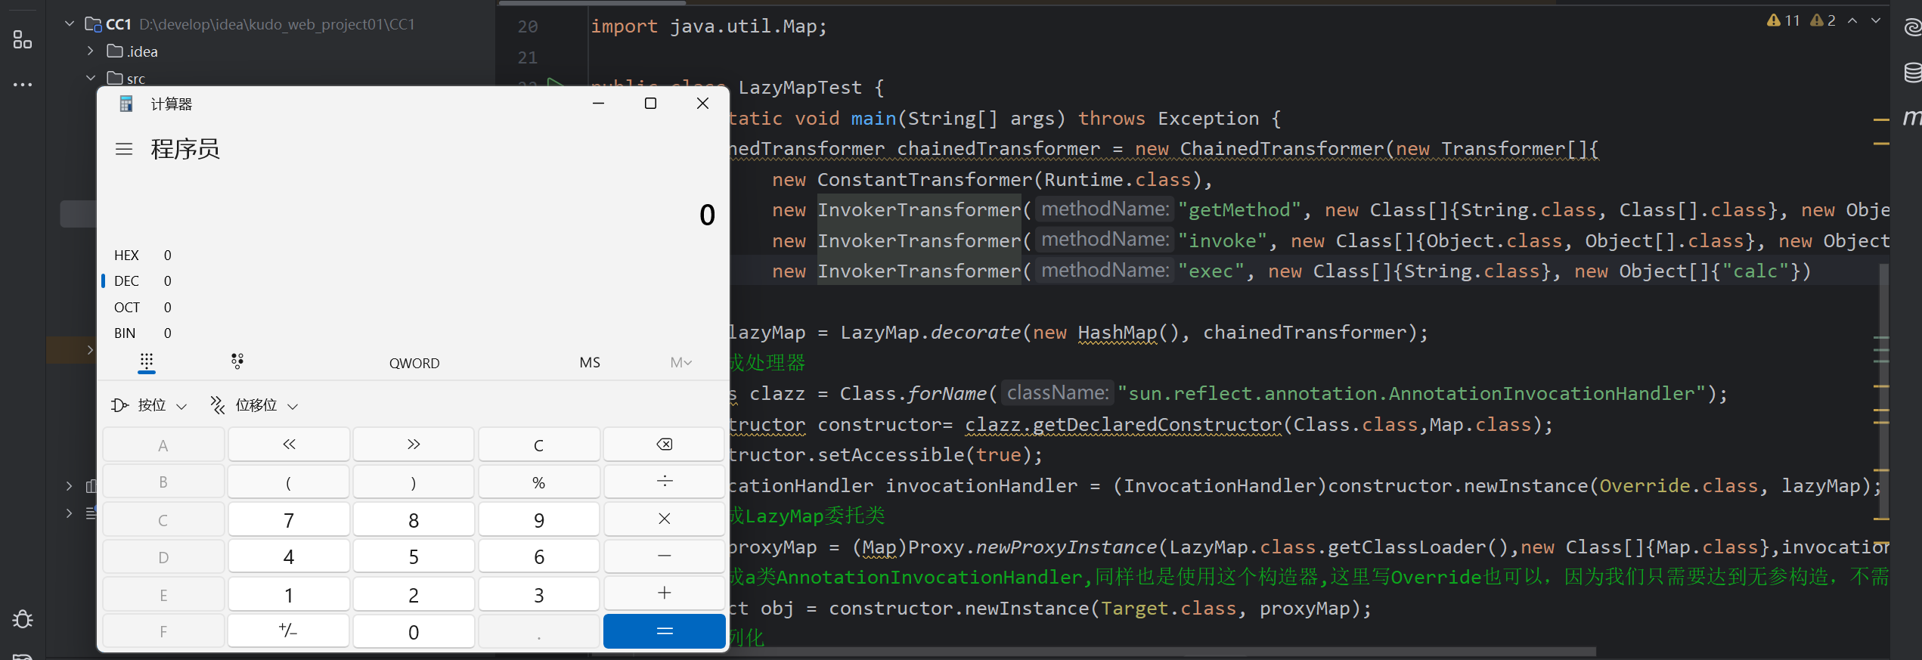Screen dimensions: 1922x660
Task: Click the open parenthesis key
Action: point(289,482)
